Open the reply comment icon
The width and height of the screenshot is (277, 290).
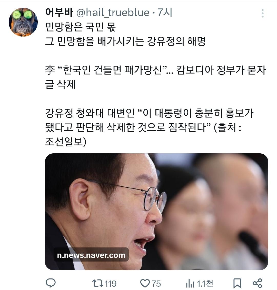(x=51, y=283)
